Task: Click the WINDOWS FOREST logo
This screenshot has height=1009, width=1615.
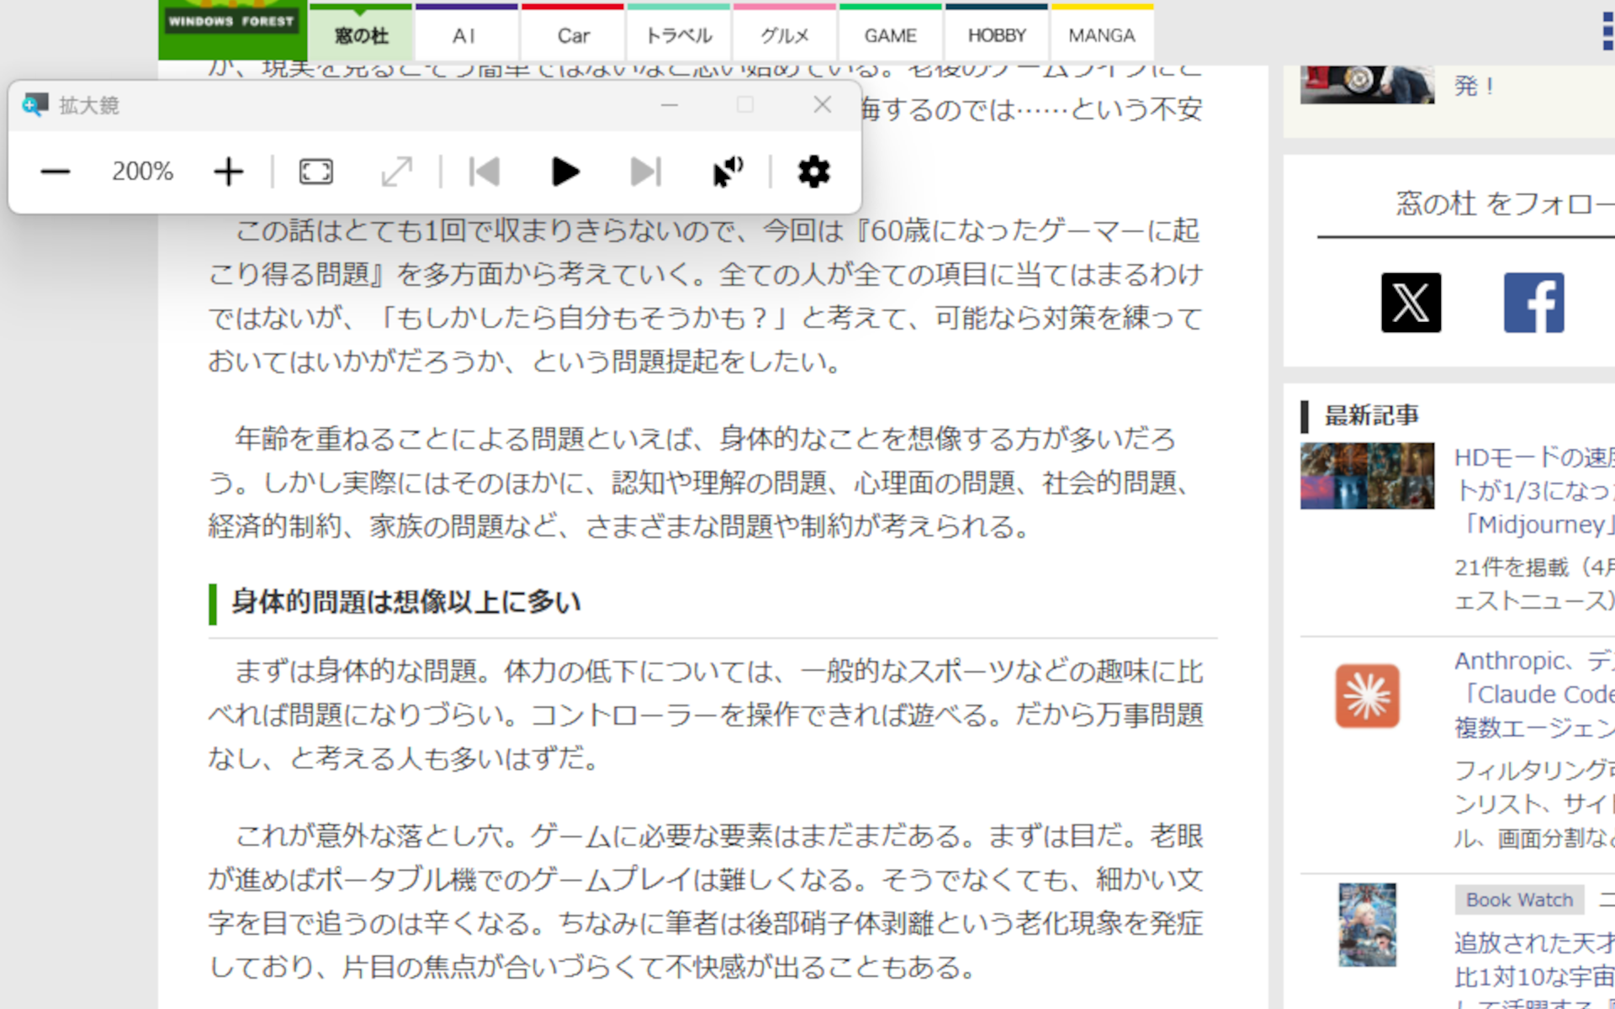Action: coord(230,21)
